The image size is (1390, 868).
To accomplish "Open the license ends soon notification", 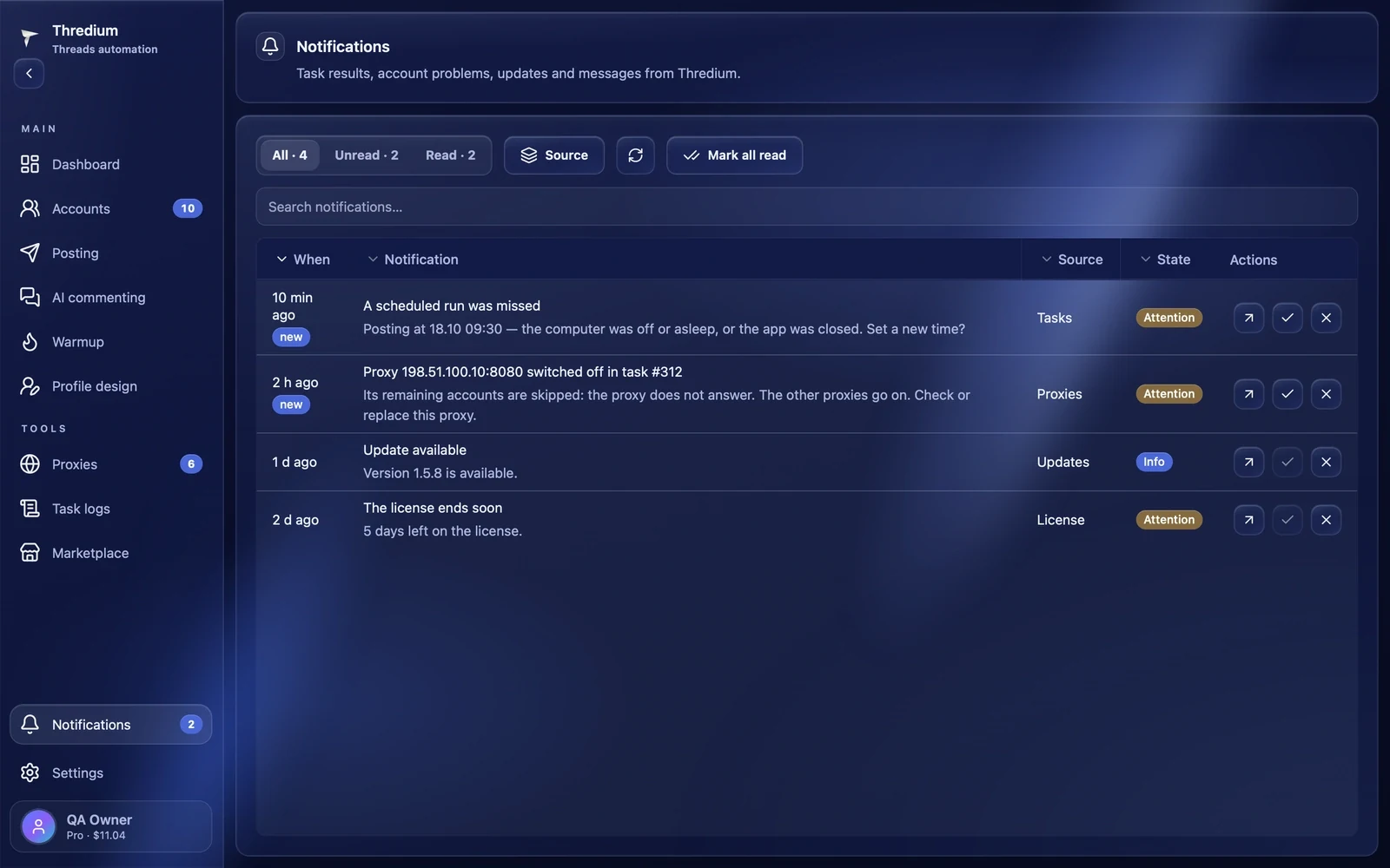I will [x=1248, y=520].
